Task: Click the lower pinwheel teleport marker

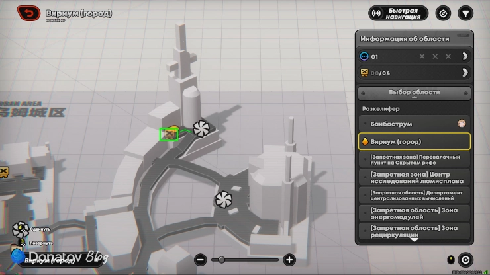Action: pyautogui.click(x=223, y=200)
